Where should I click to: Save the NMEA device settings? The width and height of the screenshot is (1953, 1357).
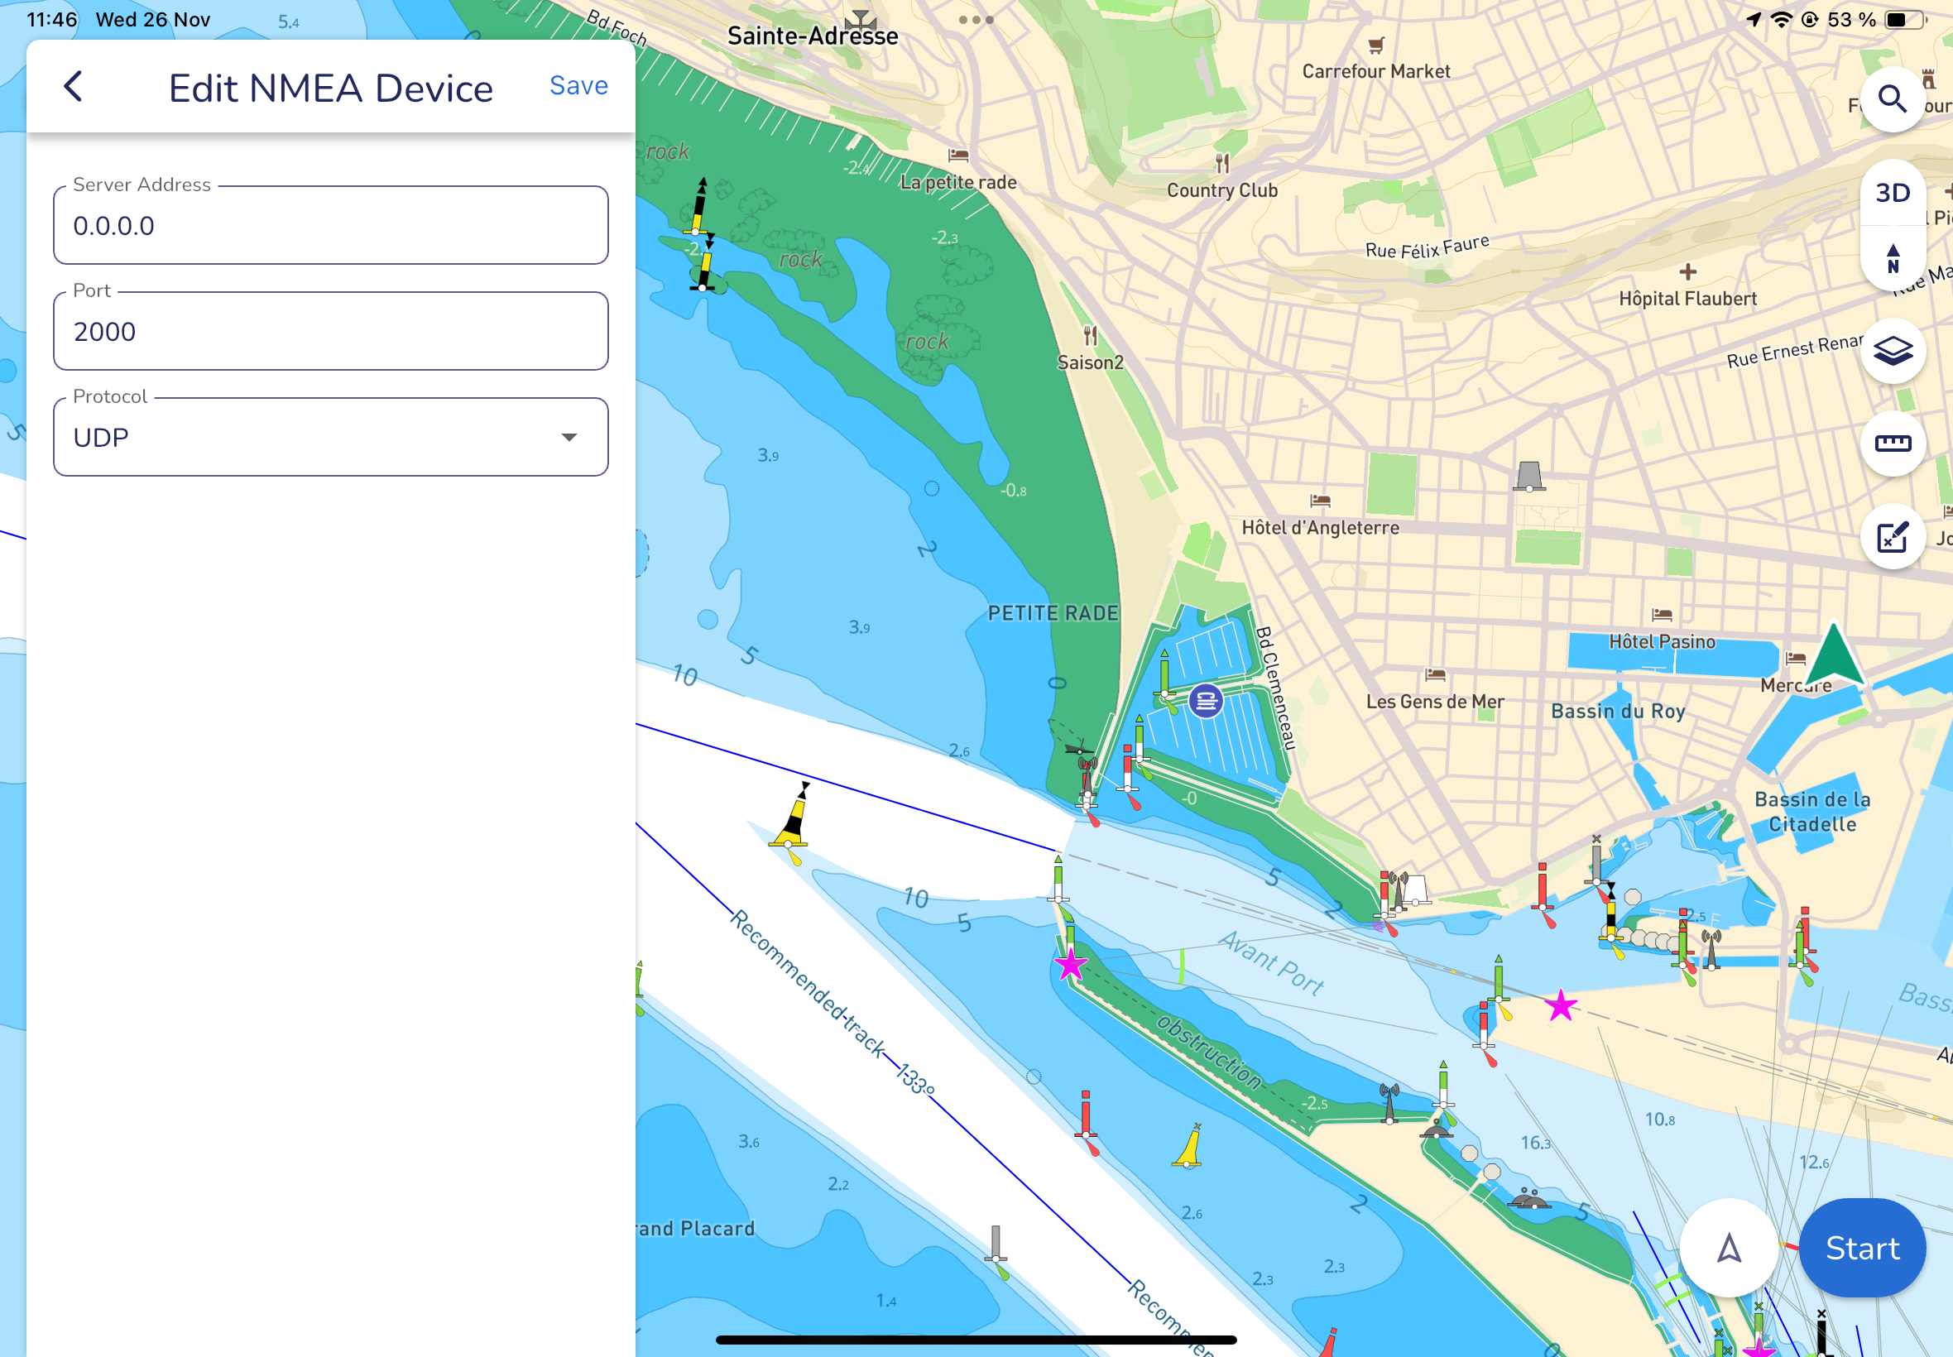pos(578,86)
